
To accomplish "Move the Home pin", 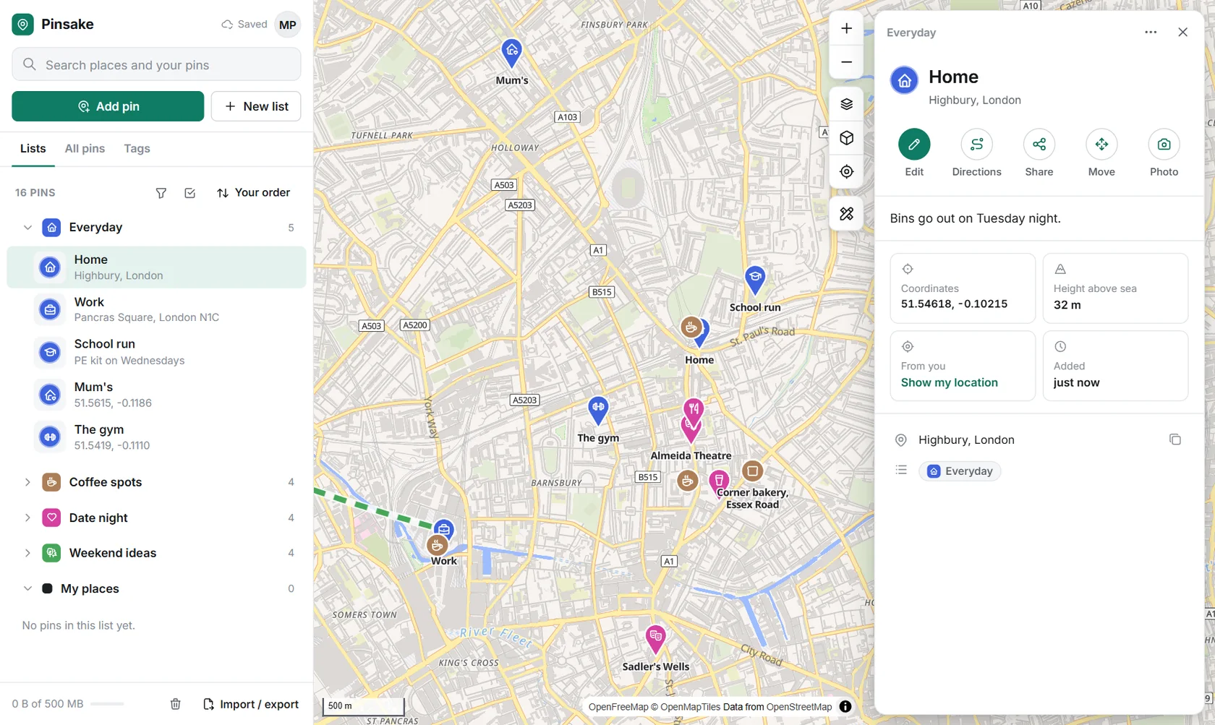I will click(1101, 153).
